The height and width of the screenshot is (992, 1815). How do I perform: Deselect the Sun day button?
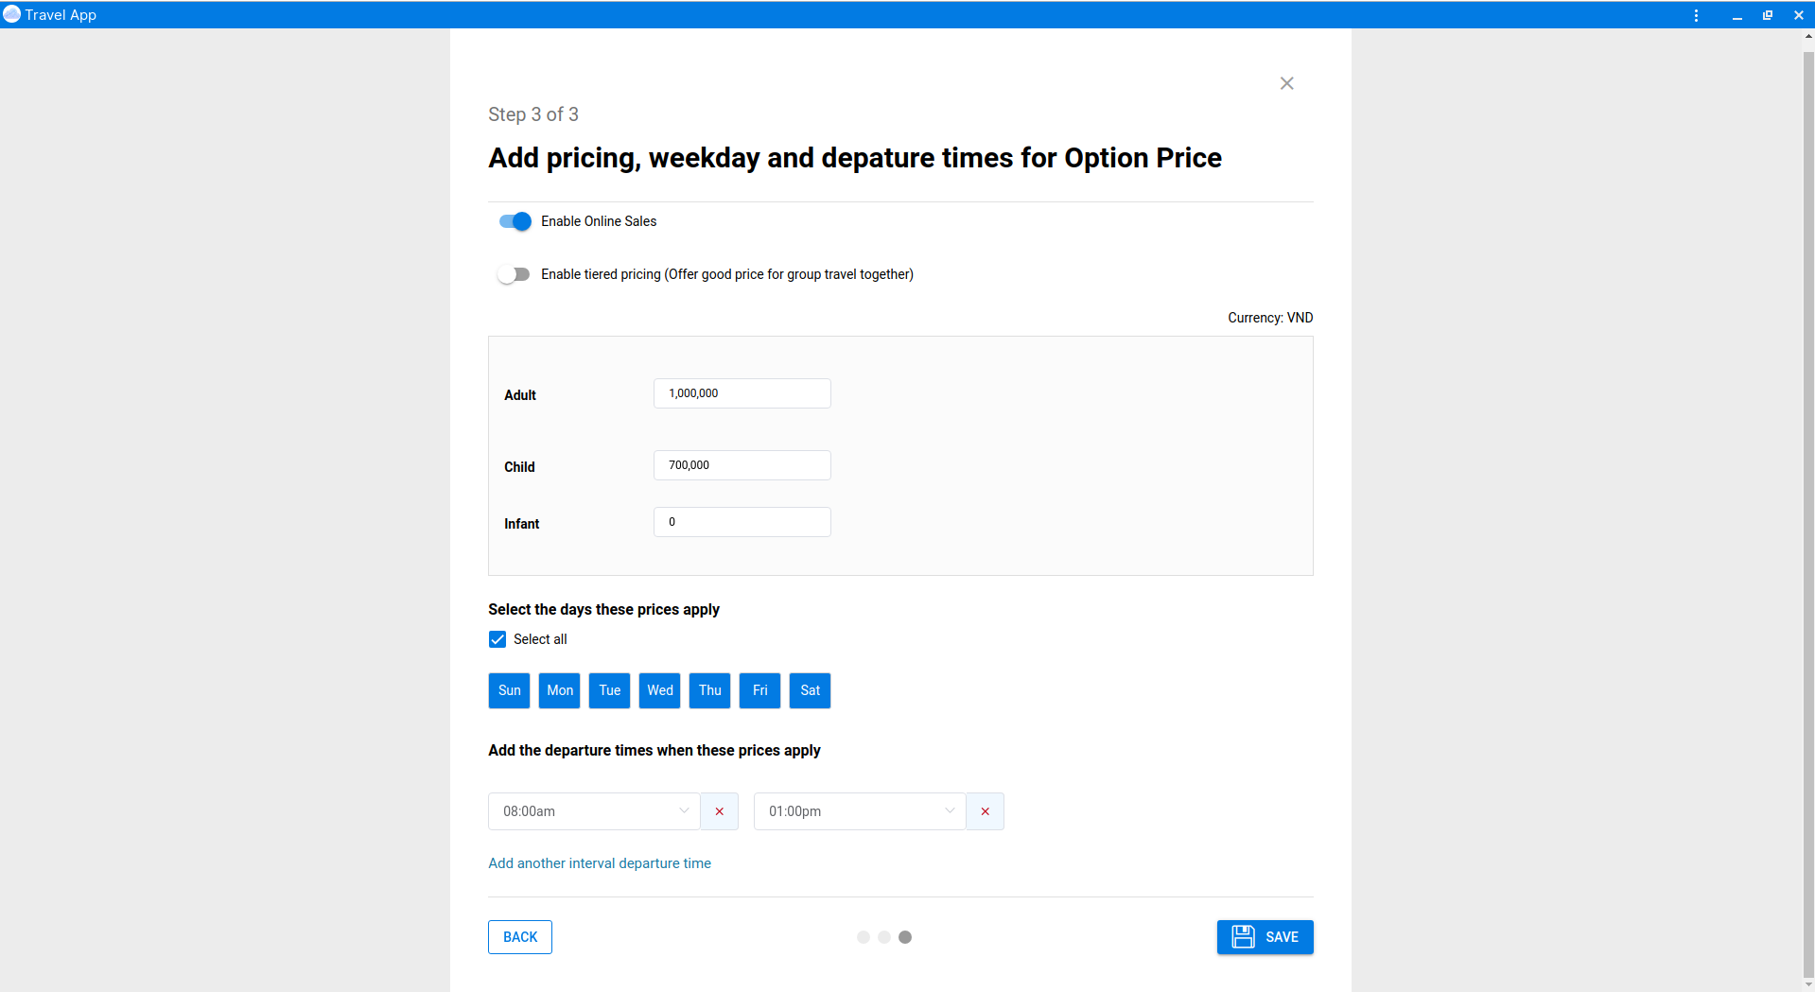click(509, 690)
